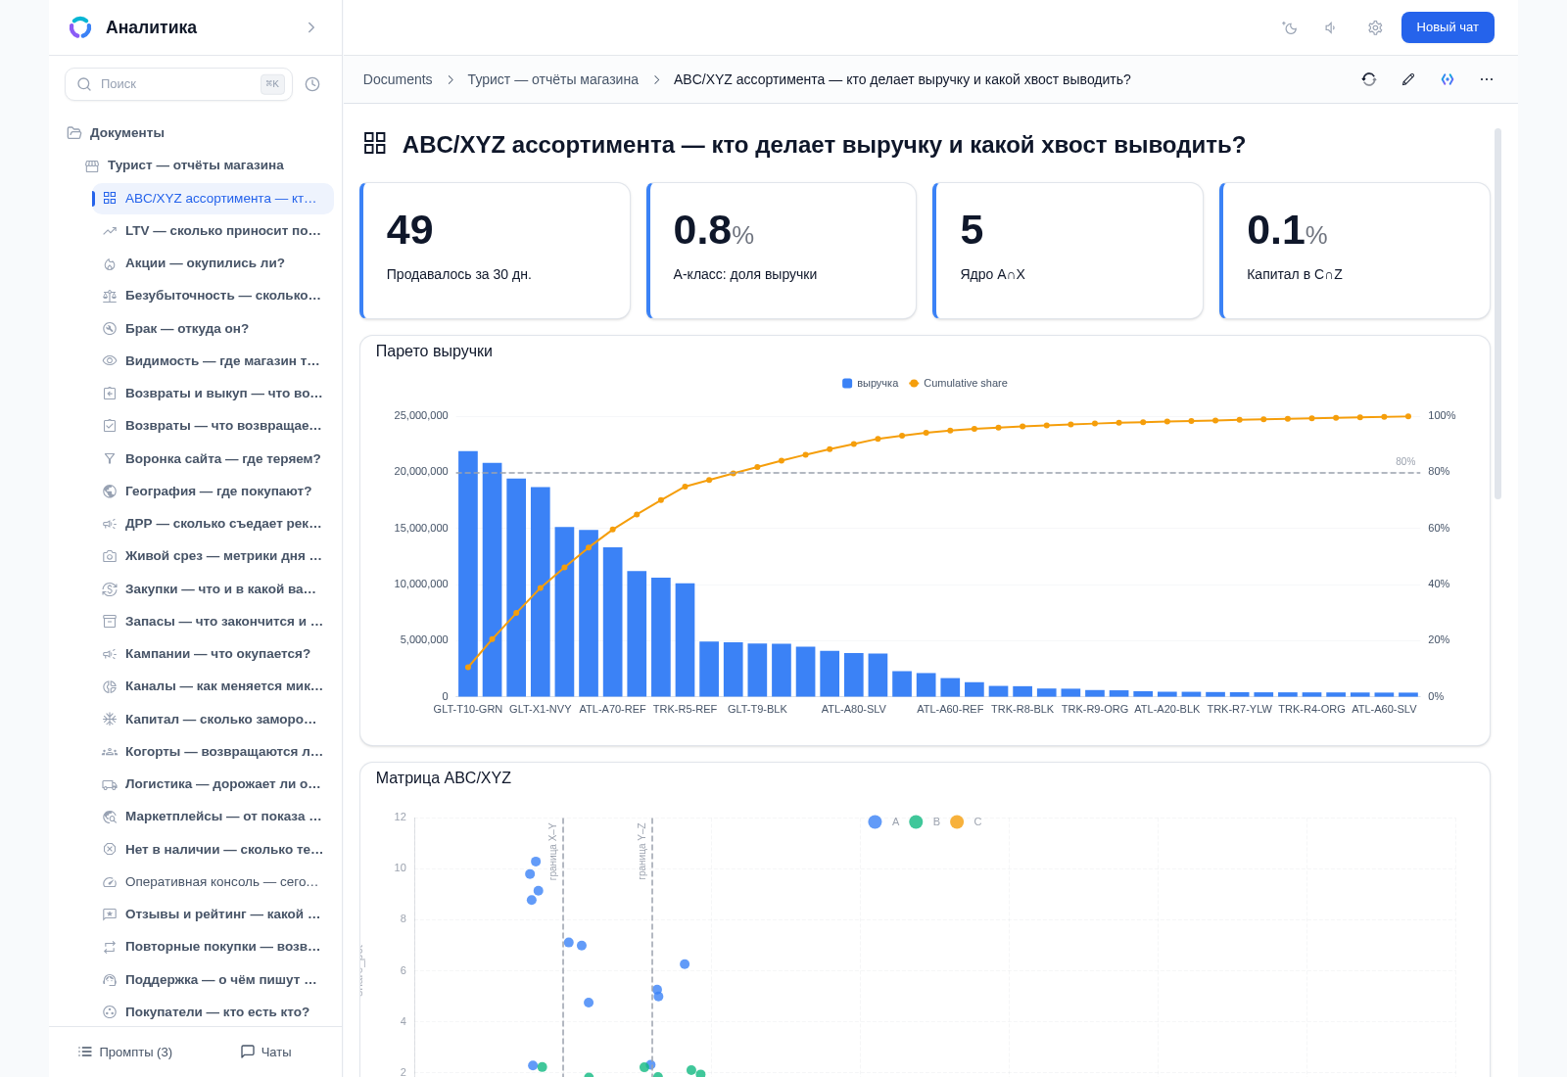Open Отзывы и рейтинг report

coord(213,914)
